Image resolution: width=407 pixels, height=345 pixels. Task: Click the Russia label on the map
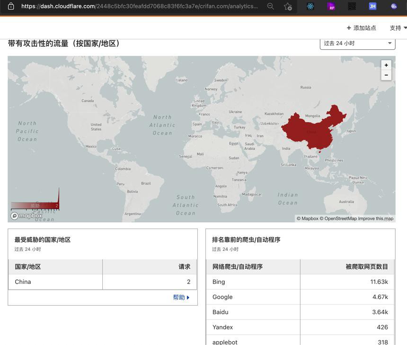(x=306, y=88)
